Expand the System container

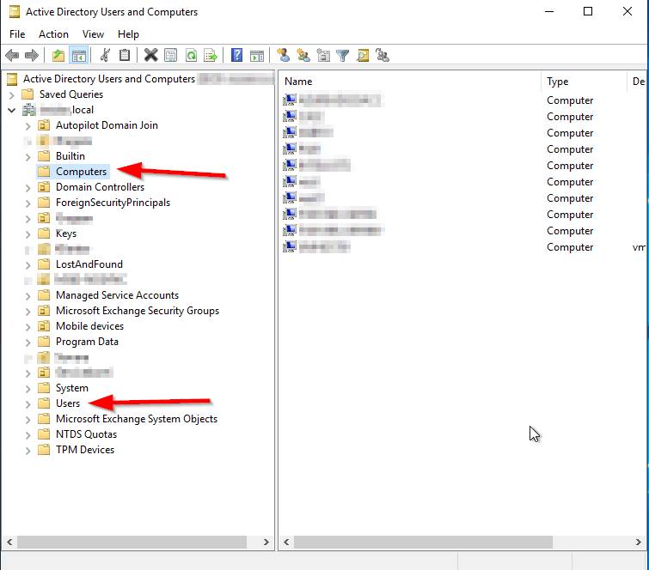(x=28, y=389)
